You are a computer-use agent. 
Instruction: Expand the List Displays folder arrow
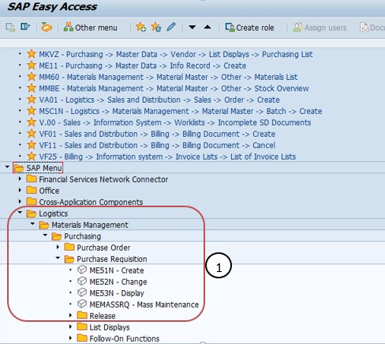(70, 327)
